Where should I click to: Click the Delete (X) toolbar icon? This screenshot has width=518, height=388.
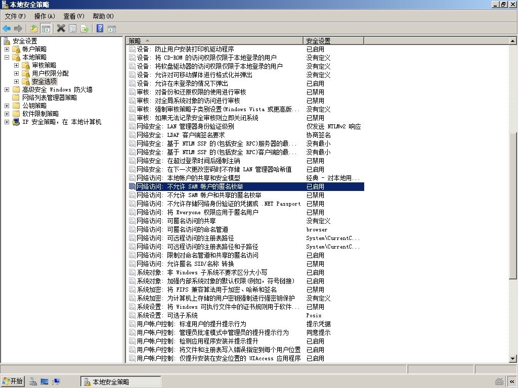pos(61,28)
